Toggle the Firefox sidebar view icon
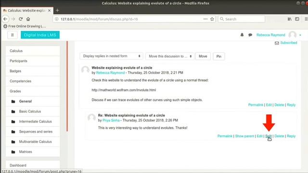This screenshot has width=308, height=173. [297, 19]
